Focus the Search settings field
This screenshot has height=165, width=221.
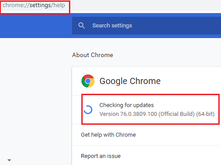point(146,26)
